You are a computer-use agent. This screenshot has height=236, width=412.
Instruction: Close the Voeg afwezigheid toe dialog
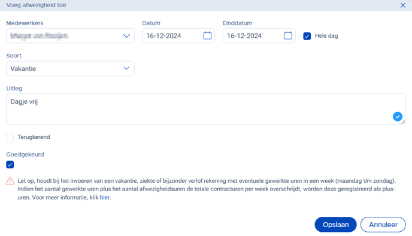click(402, 5)
